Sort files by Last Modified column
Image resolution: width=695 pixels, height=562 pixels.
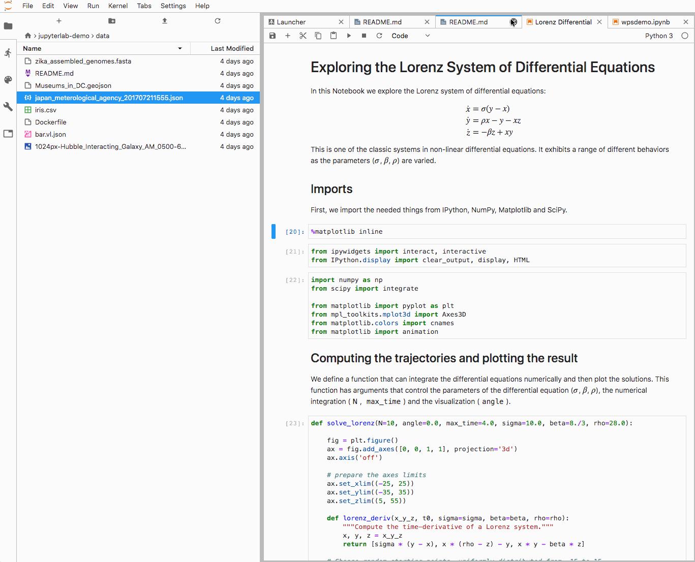(232, 48)
